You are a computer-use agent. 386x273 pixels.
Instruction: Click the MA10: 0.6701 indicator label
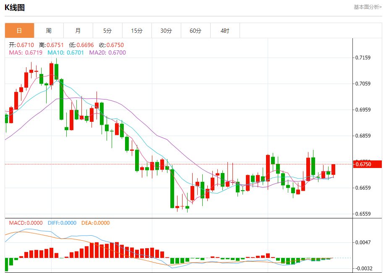pos(66,52)
